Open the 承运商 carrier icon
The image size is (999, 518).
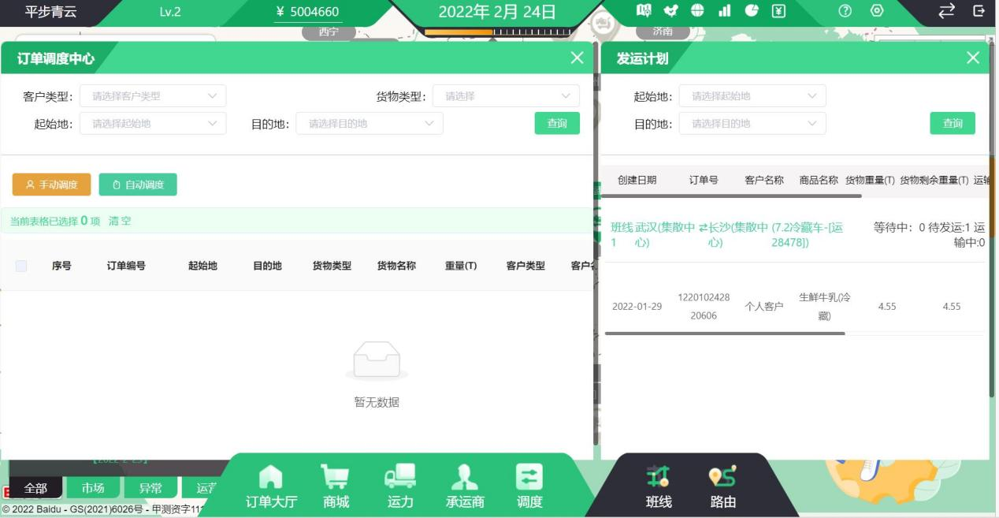[465, 486]
